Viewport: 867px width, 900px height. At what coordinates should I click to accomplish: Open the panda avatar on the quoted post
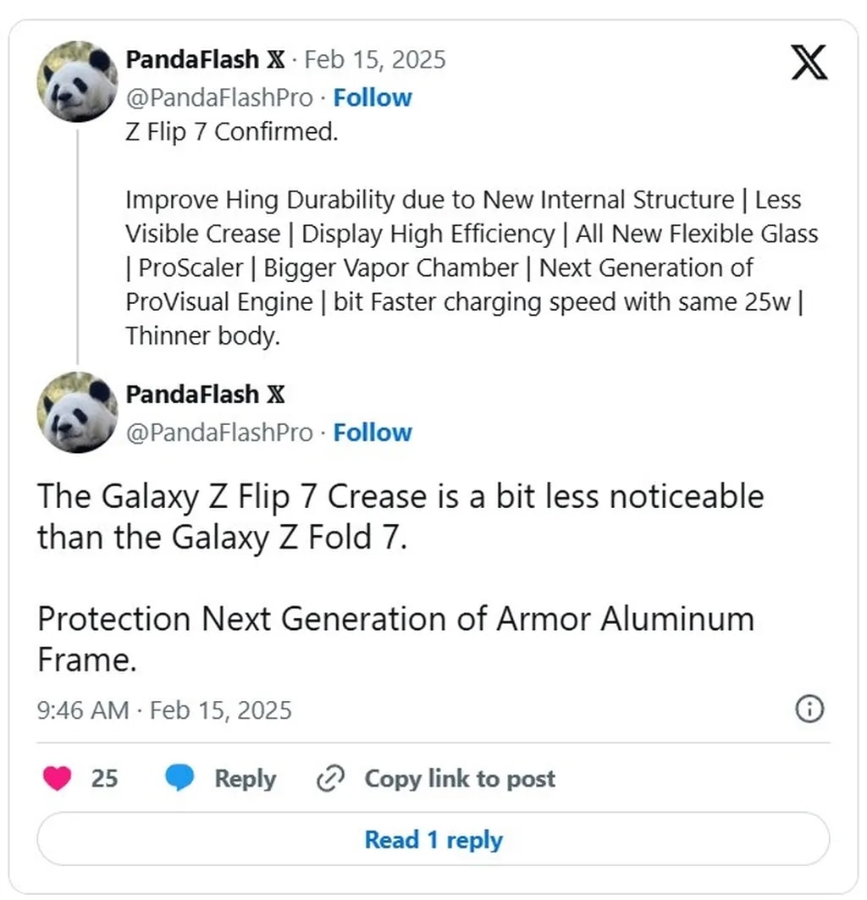click(77, 81)
